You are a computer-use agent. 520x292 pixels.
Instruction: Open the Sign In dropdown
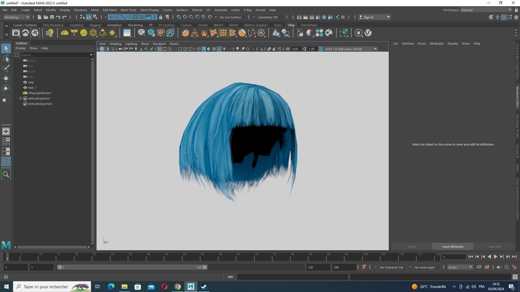tap(374, 17)
